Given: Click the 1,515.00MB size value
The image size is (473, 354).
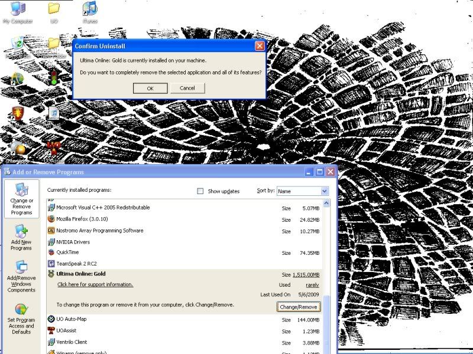Looking at the screenshot, I should [306, 275].
